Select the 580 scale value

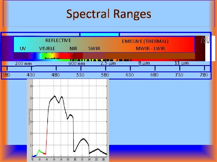coord(105,75)
